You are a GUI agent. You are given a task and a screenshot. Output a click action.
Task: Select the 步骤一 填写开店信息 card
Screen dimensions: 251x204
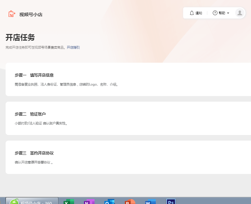coord(128,79)
